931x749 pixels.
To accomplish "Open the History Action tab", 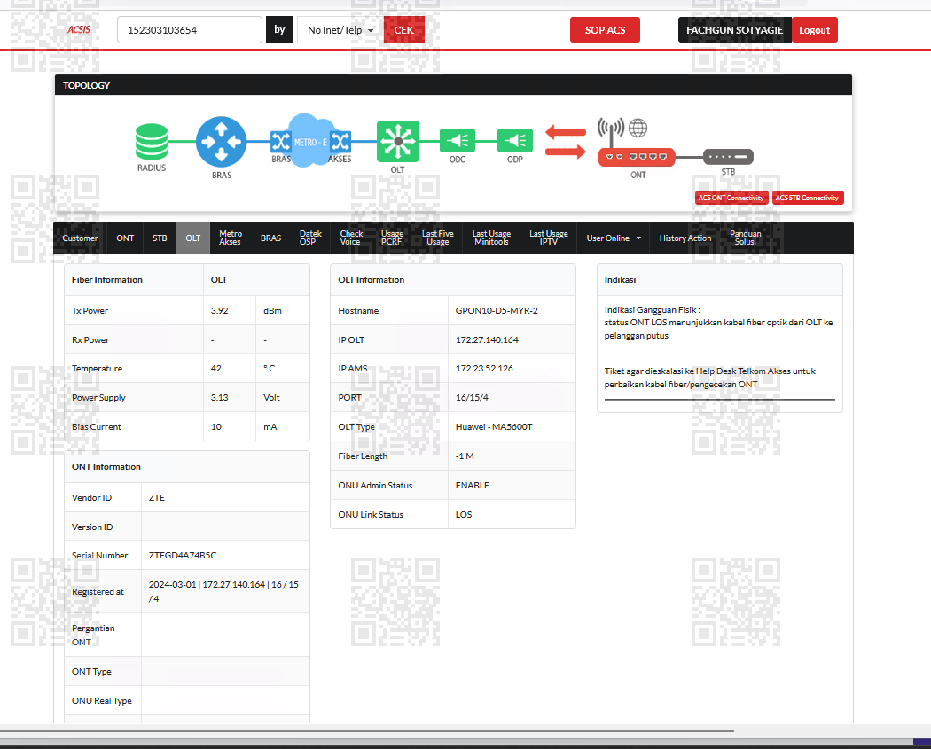I will pos(685,238).
